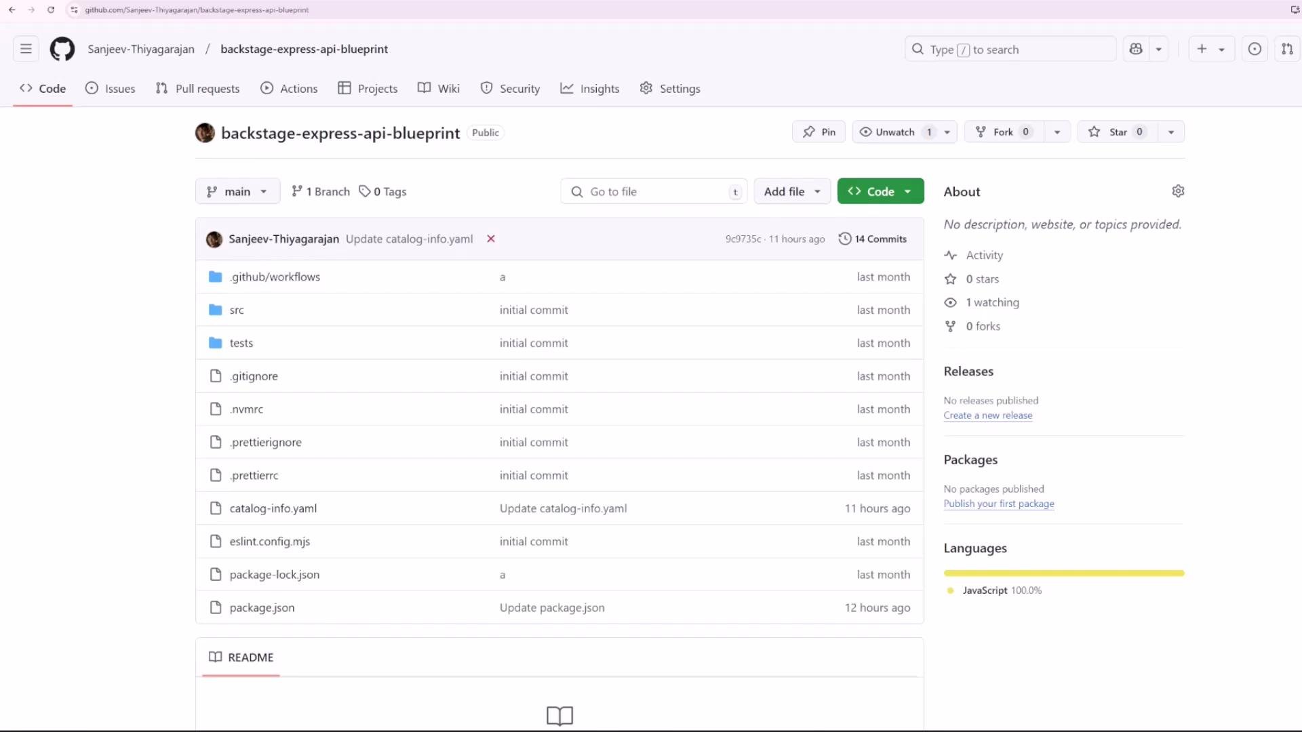Viewport: 1302px width, 732px height.
Task: Click the JavaScript language bar
Action: (1063, 573)
